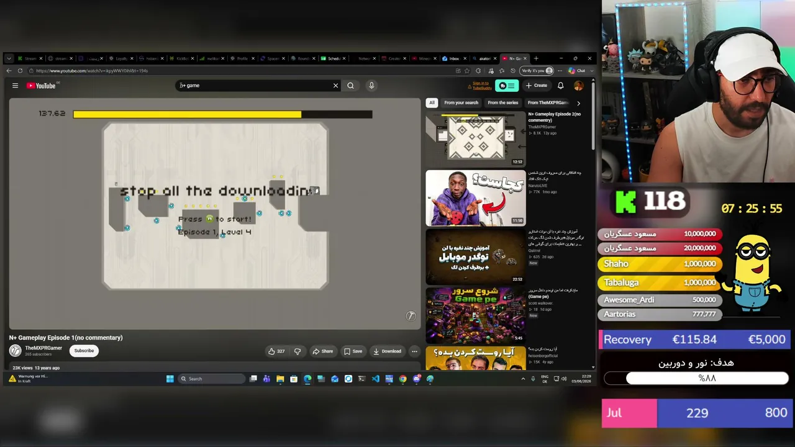Viewport: 795px width, 447px height.
Task: Open the taskbar clock and date
Action: (x=581, y=379)
